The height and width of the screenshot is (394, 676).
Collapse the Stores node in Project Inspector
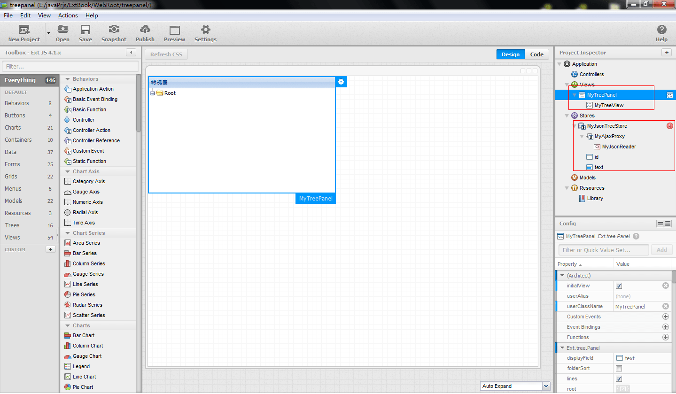tap(567, 115)
